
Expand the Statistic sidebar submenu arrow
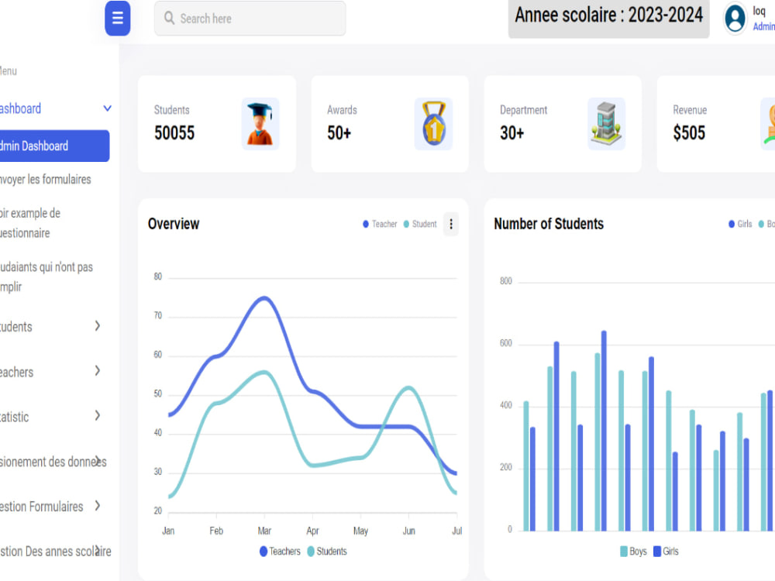98,415
